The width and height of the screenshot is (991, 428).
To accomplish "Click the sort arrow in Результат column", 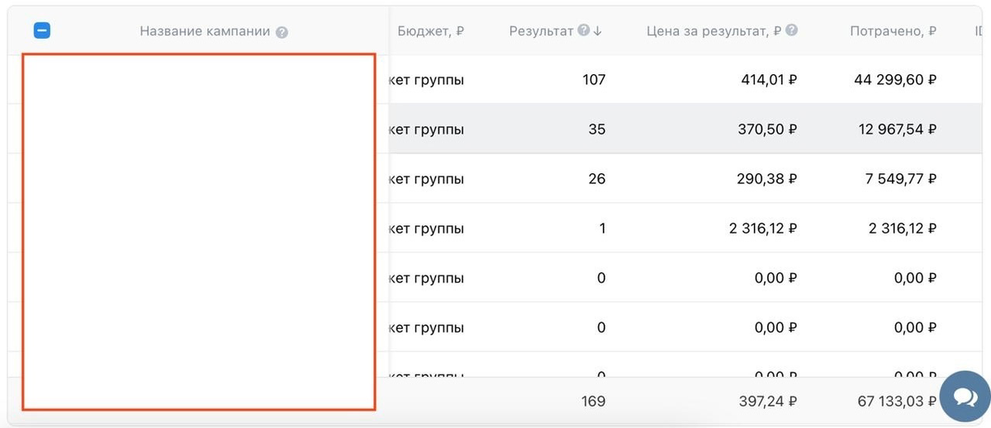I will (598, 31).
